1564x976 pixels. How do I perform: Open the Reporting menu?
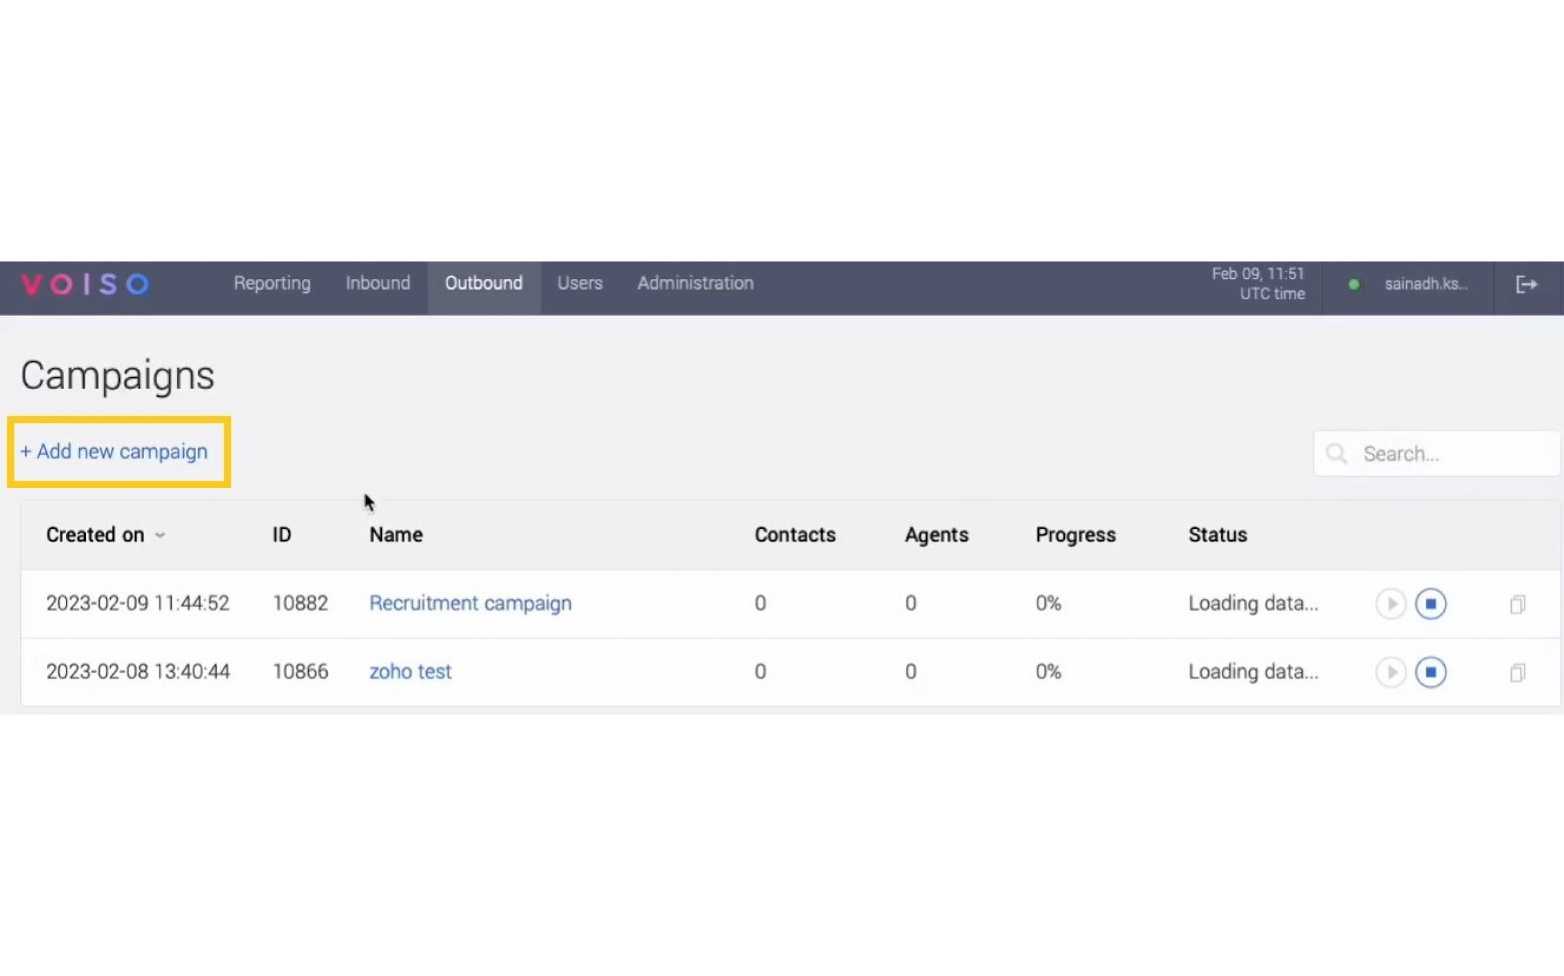pyautogui.click(x=272, y=283)
